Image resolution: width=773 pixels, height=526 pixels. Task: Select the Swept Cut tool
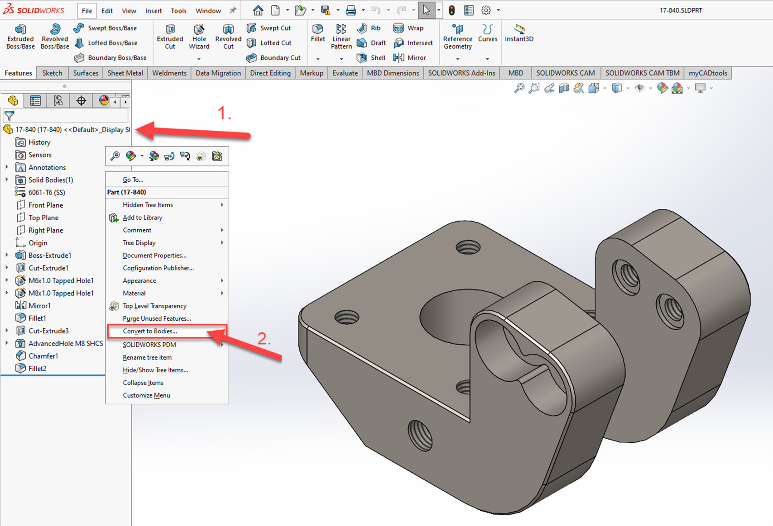pyautogui.click(x=269, y=28)
